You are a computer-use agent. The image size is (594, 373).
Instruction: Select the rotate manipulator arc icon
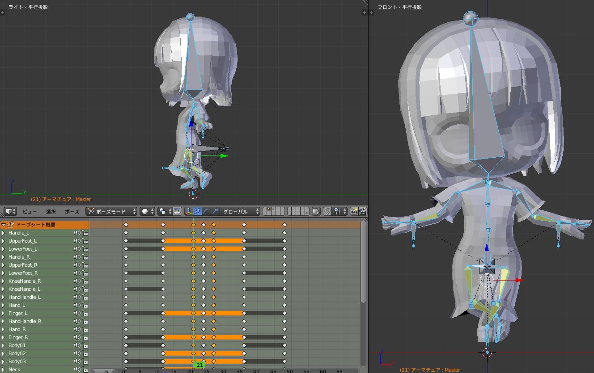(x=206, y=211)
